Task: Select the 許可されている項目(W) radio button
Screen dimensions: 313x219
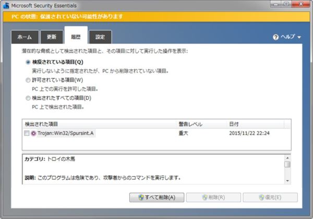Action: click(28, 80)
